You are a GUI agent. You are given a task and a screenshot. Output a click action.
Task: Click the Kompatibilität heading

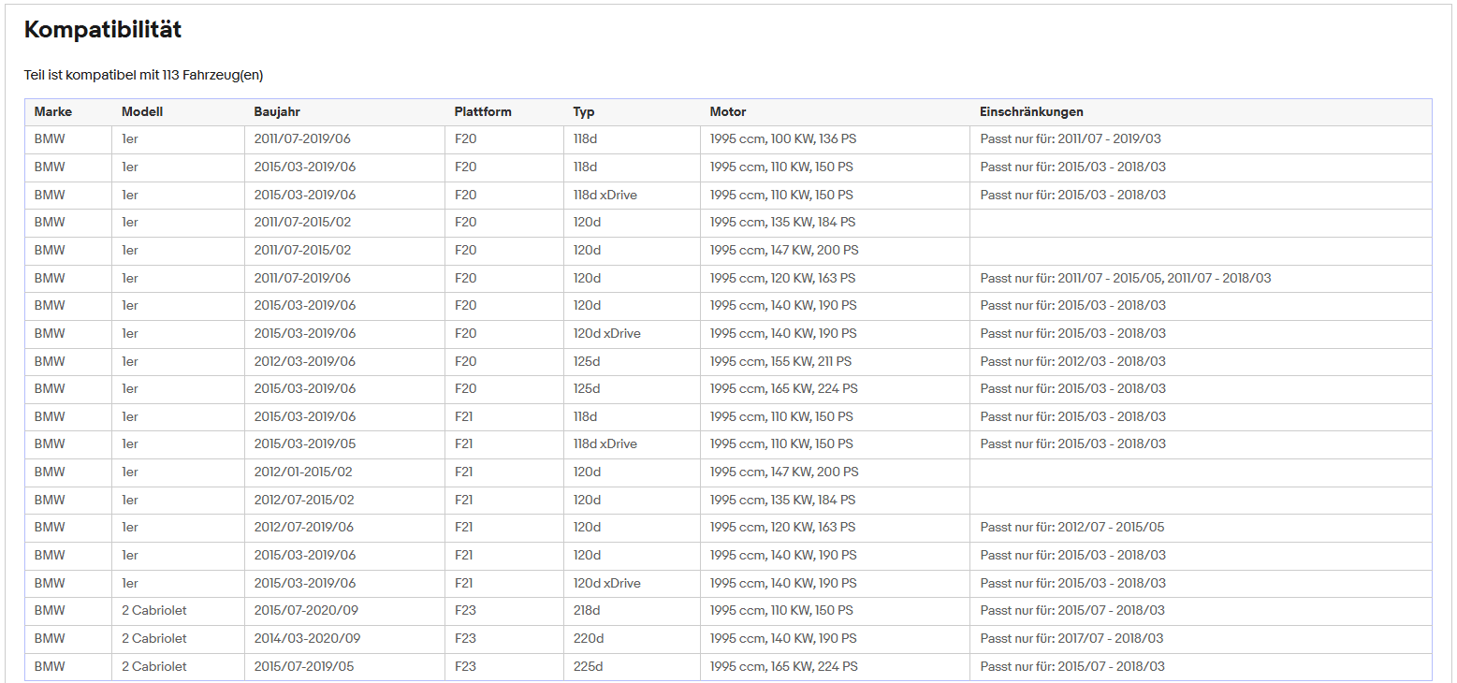[103, 29]
